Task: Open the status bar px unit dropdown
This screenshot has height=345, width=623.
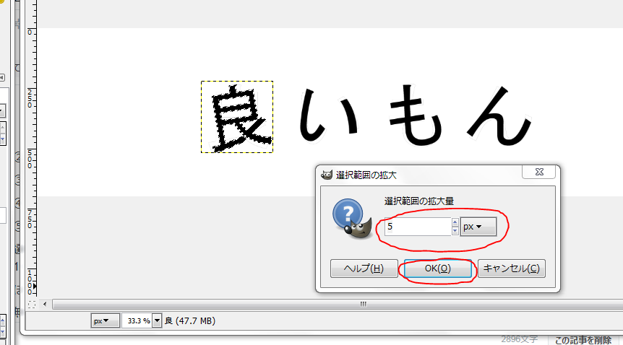Action: tap(106, 320)
